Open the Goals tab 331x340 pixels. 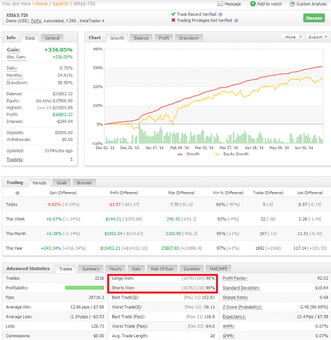pos(62,183)
